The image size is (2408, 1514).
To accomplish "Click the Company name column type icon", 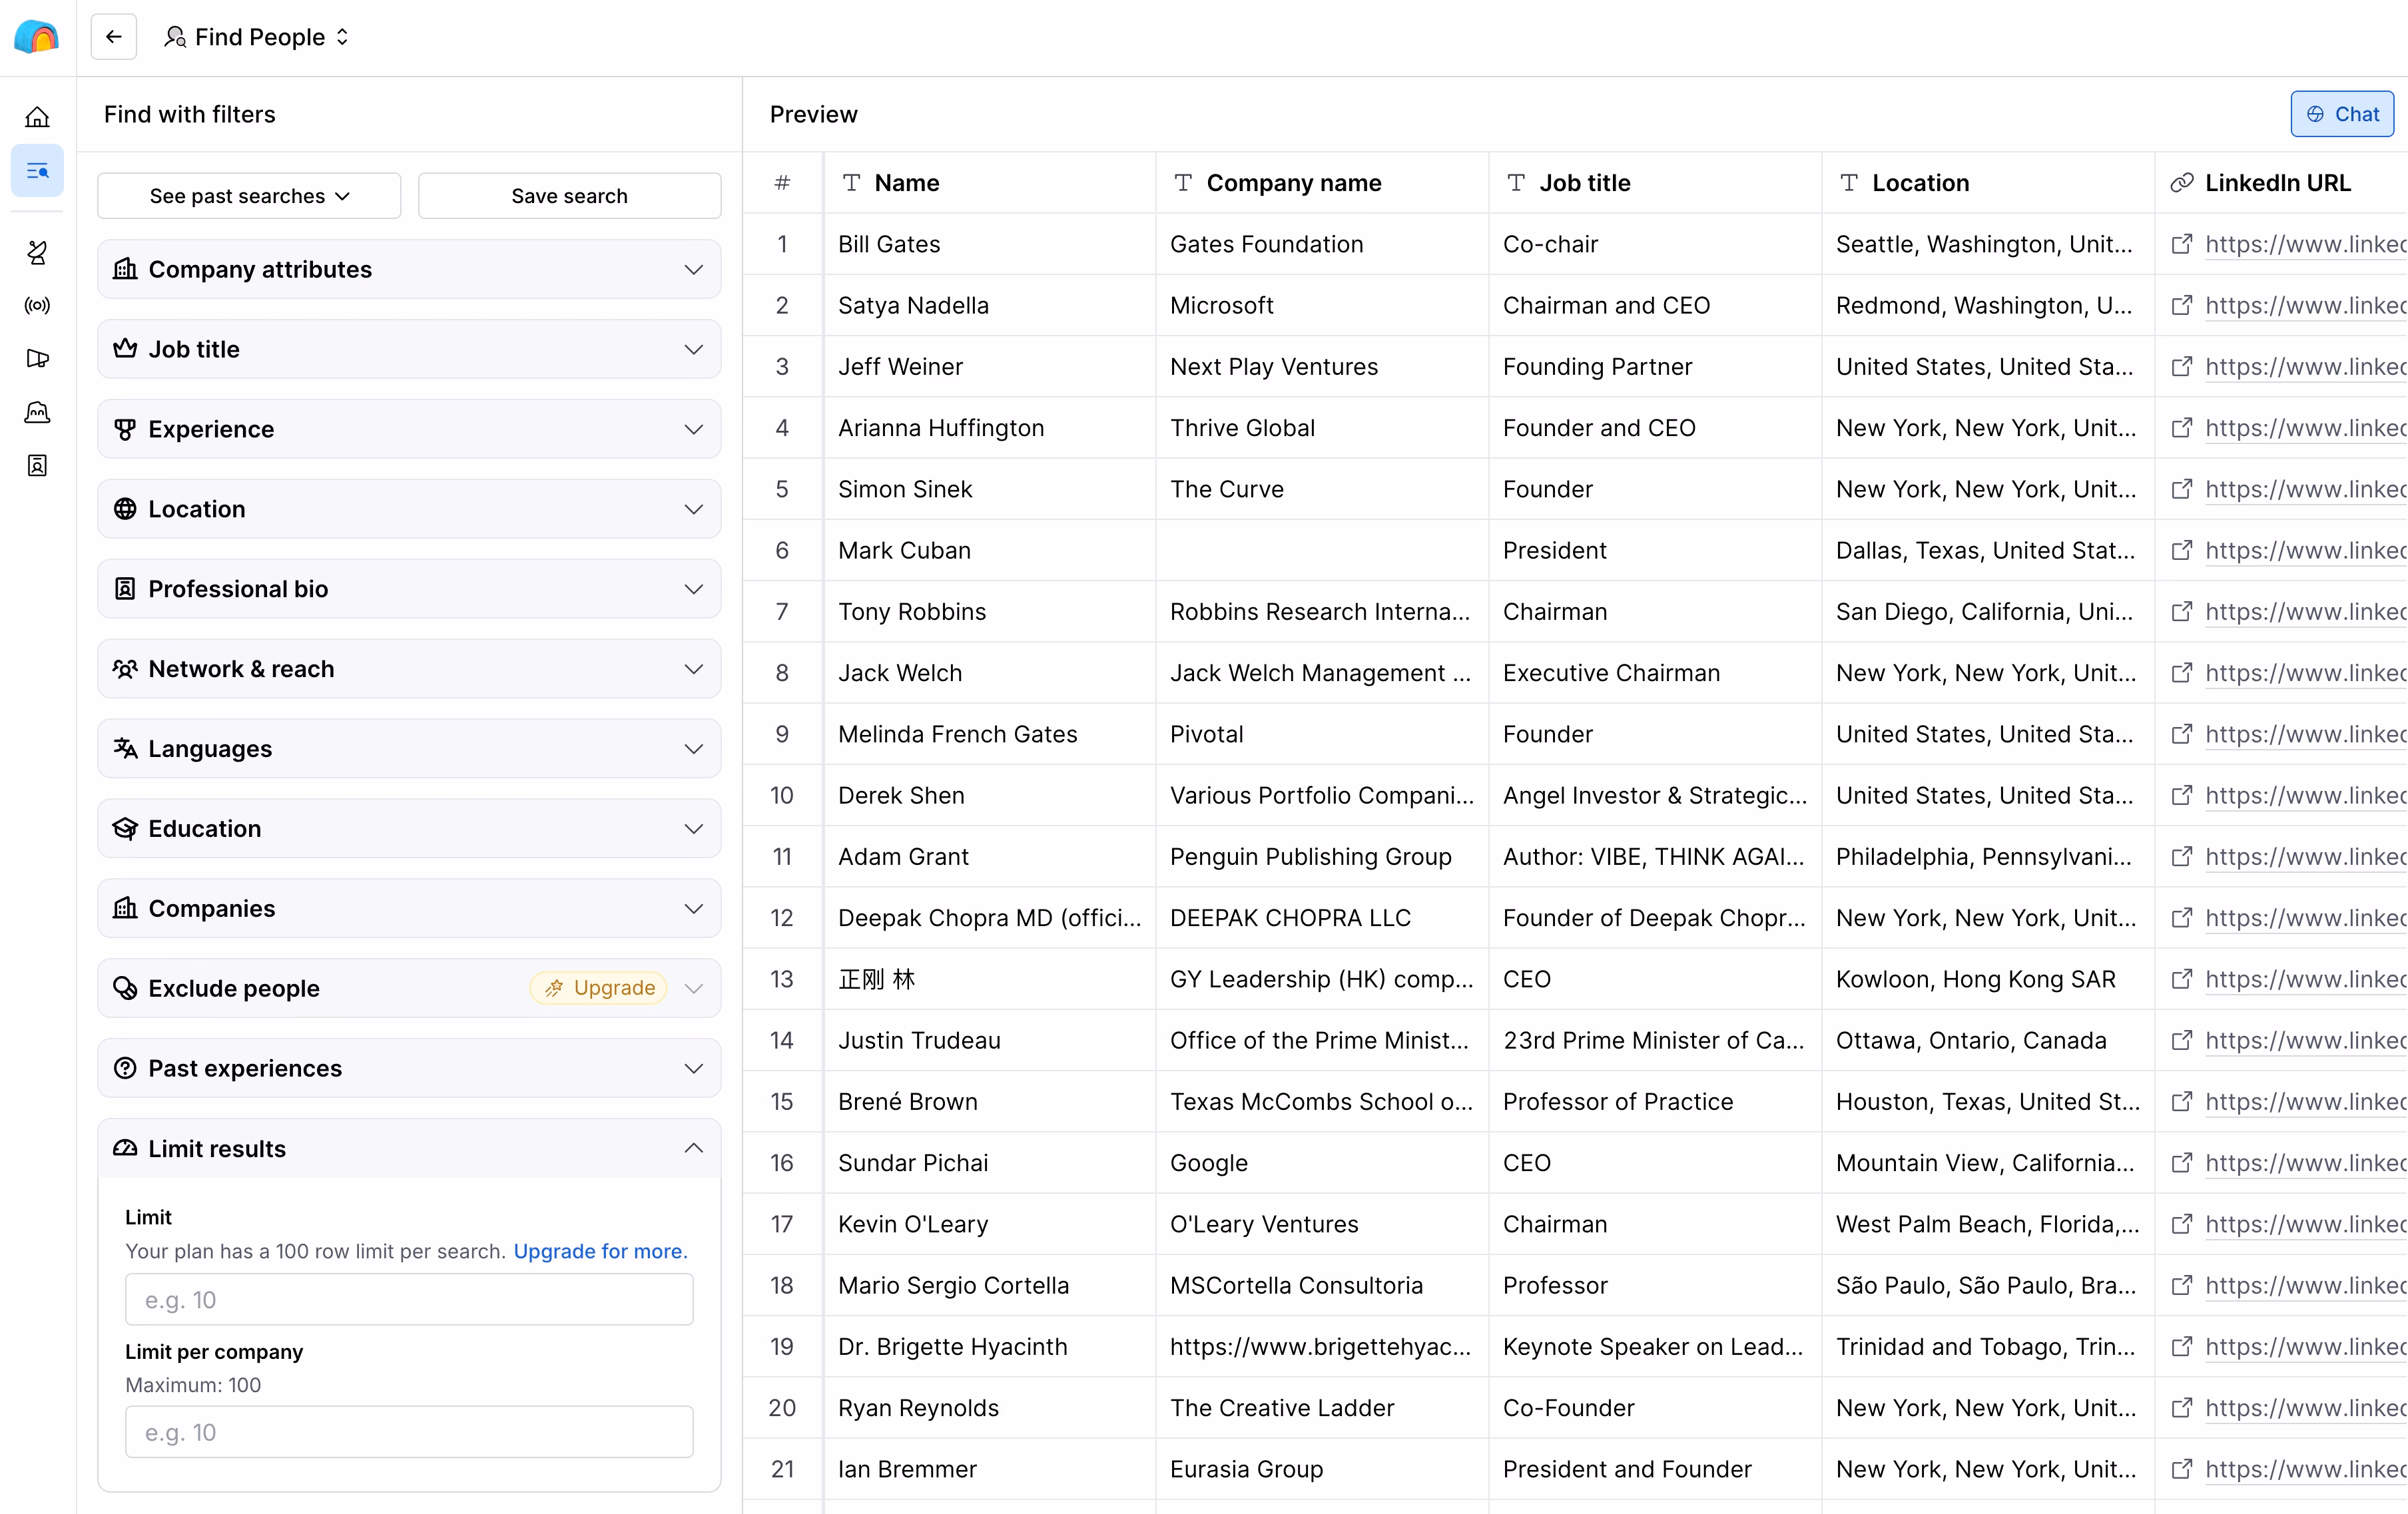I will [1184, 183].
